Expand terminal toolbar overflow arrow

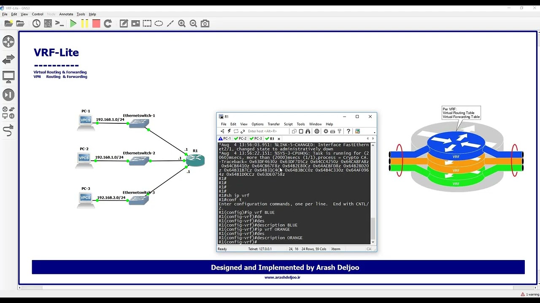374,133
